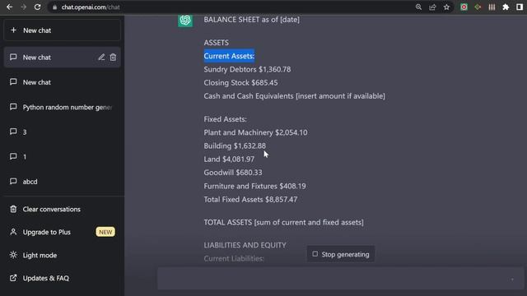Screen dimensions: 527x296
Task: Open the zoom magnifier icon in address bar
Action: click(x=418, y=7)
